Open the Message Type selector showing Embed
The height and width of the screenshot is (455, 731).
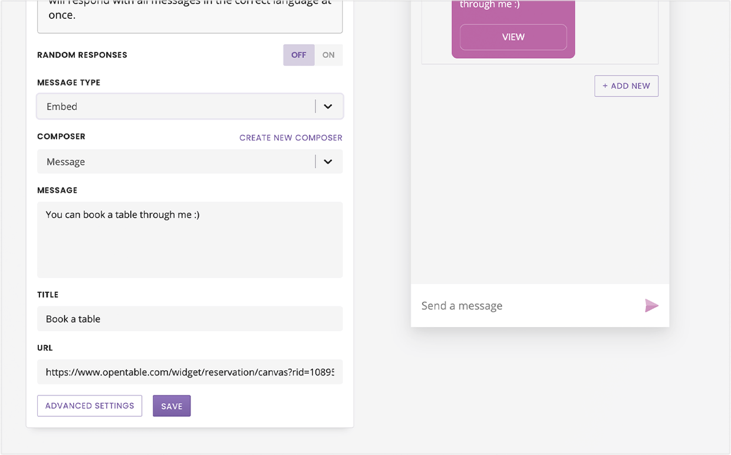click(x=190, y=106)
